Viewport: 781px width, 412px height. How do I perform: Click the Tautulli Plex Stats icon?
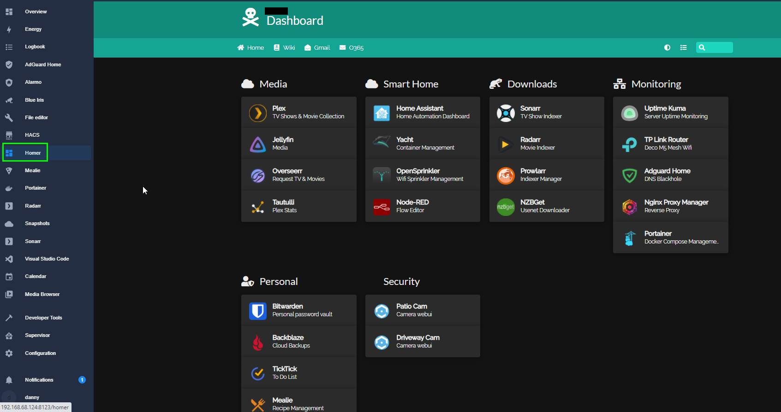click(258, 207)
